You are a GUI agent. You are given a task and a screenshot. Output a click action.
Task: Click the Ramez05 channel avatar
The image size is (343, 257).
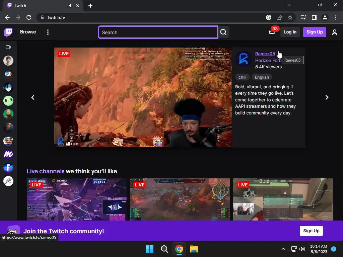click(244, 59)
